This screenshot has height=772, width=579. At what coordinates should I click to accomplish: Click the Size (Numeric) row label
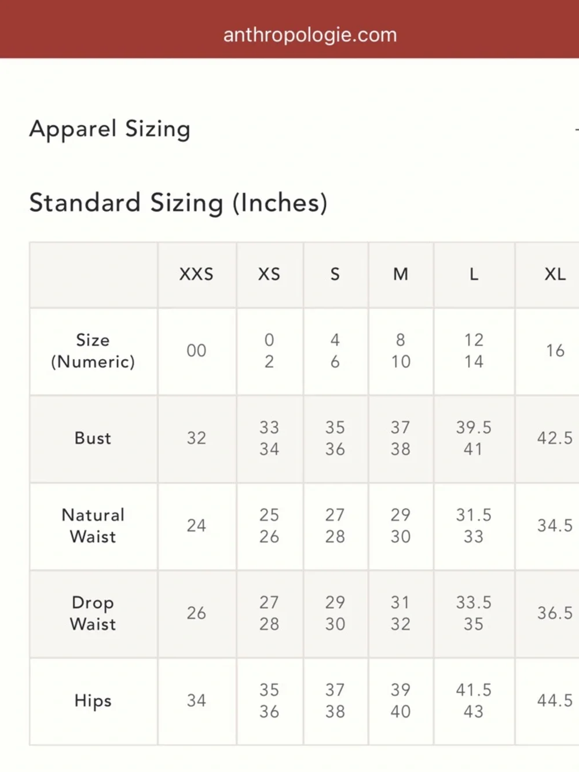pos(93,351)
